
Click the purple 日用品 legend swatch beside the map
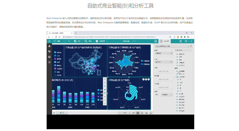55,59
